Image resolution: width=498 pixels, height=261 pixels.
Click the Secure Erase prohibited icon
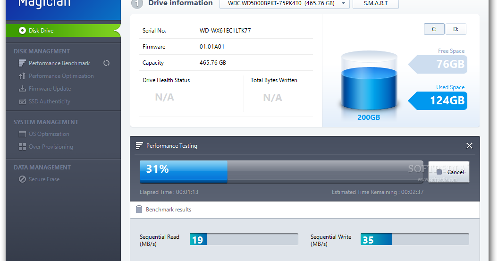pos(22,179)
